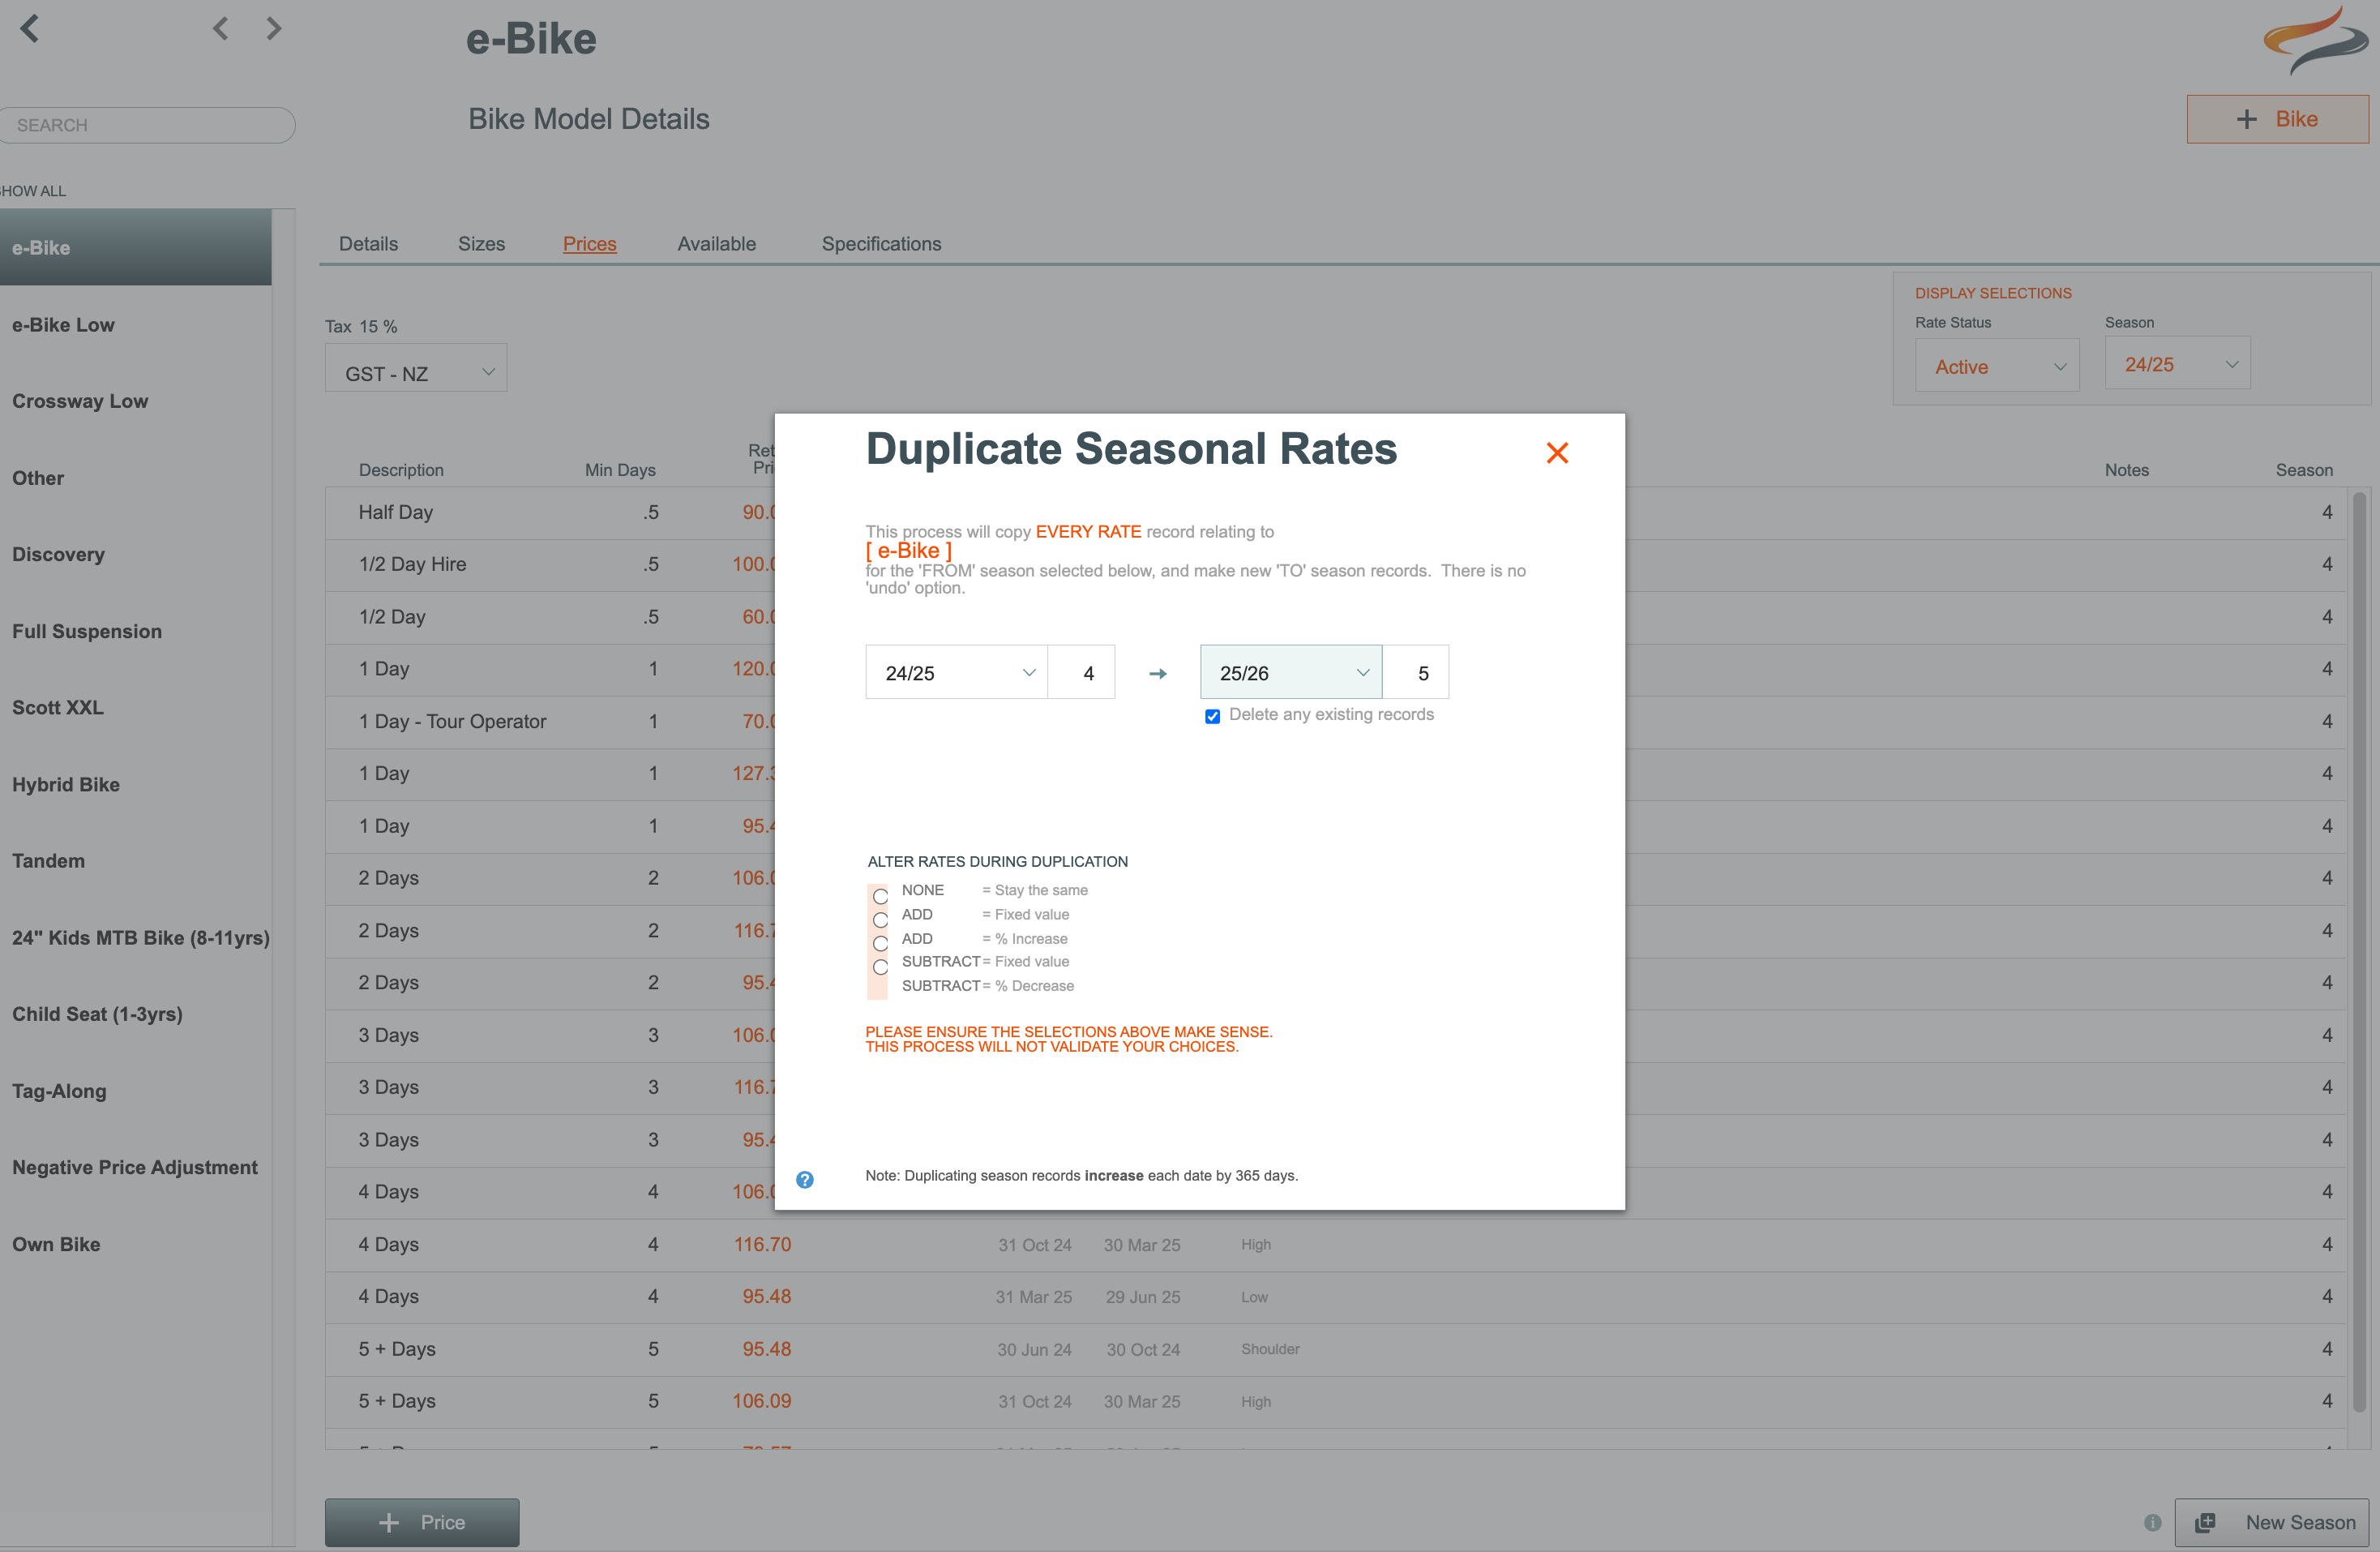Click the 30 Jun 24 start date
This screenshot has height=1552, width=2380.
click(1034, 1349)
